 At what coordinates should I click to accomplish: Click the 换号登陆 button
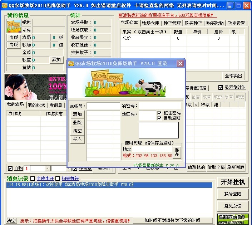[233, 194]
